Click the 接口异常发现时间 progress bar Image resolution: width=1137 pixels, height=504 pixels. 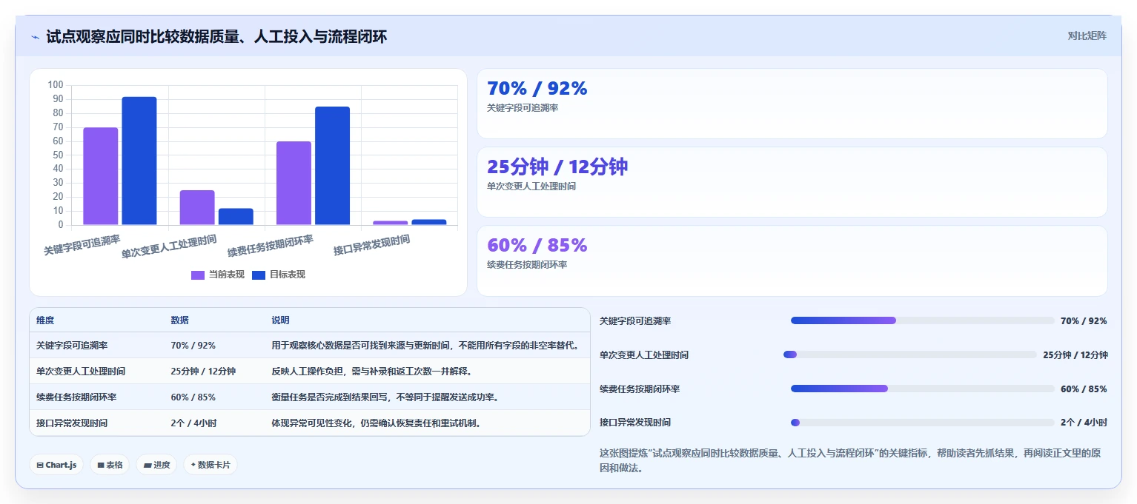pos(922,423)
